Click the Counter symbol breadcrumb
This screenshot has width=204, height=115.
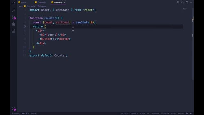[x=42, y=6]
